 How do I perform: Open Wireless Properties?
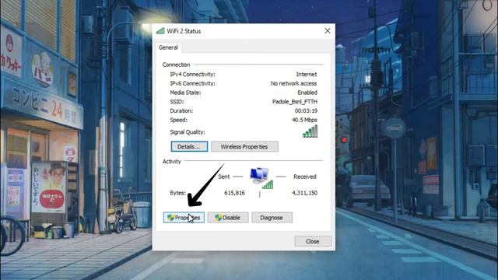click(244, 147)
